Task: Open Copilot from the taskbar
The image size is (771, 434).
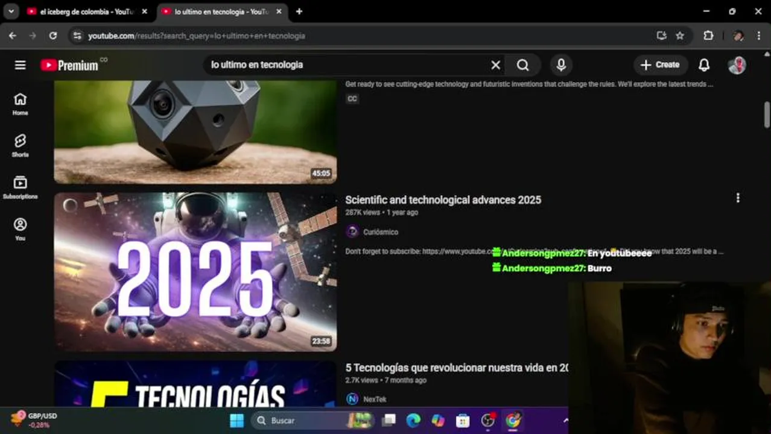Action: click(438, 420)
